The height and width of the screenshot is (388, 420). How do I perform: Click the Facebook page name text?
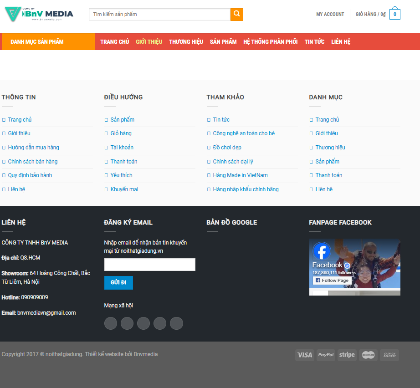point(328,265)
